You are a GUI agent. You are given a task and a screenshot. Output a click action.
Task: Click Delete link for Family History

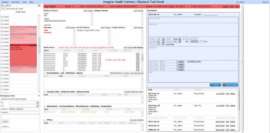pyautogui.click(x=140, y=27)
